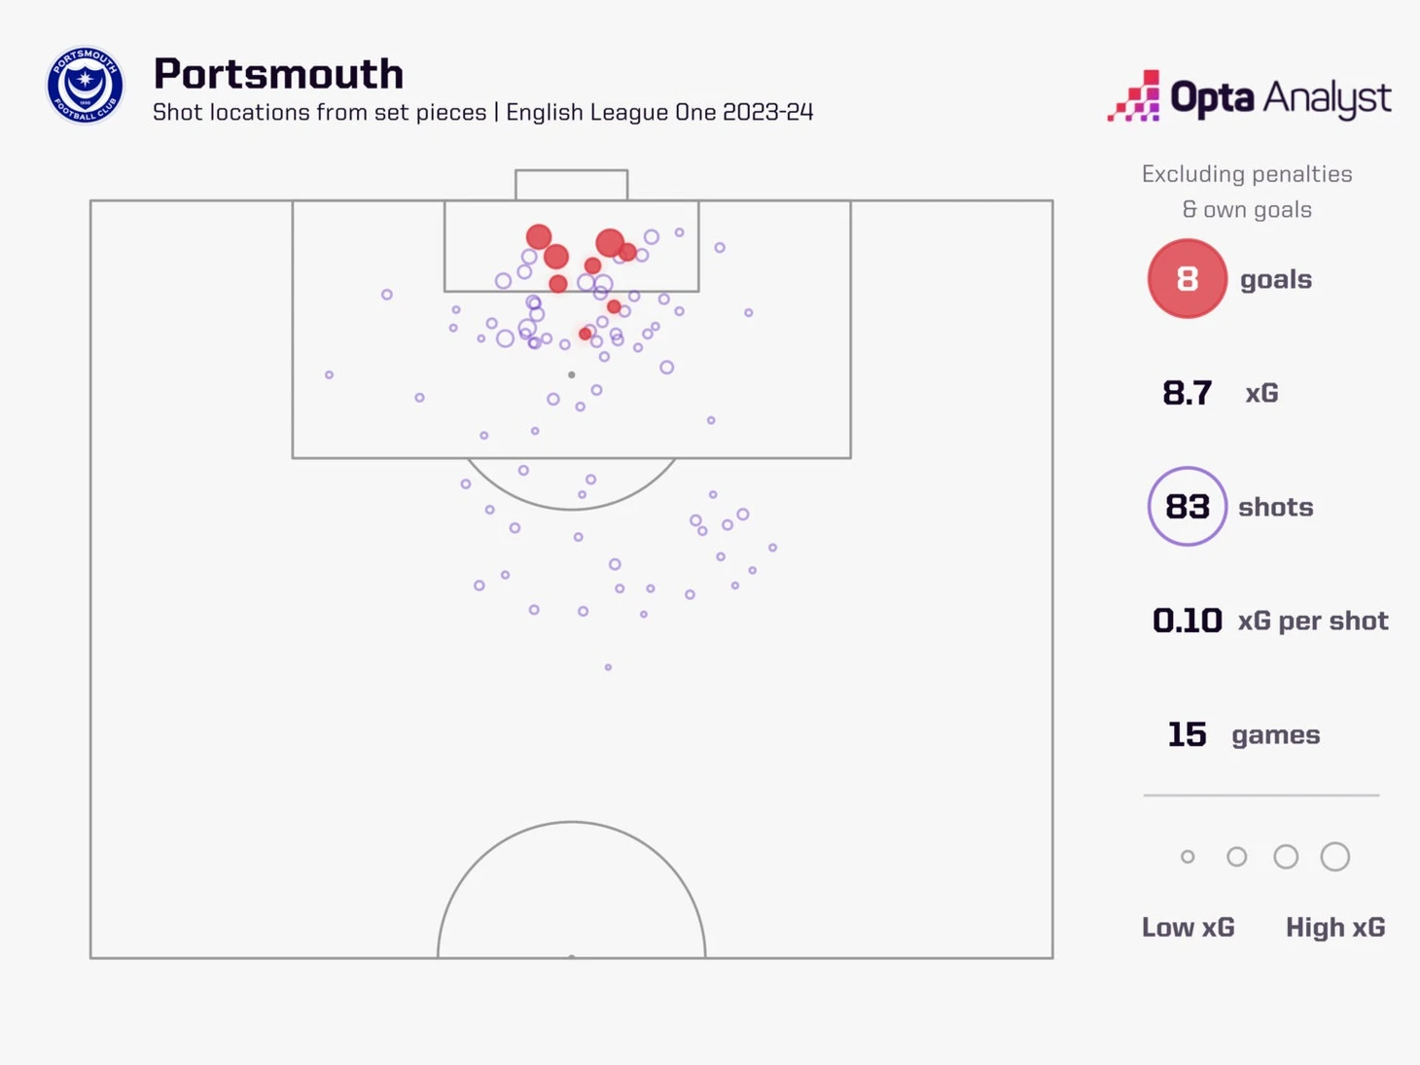Select the red 8 goals circle
Screen dimensions: 1420x1065
[x=1187, y=279]
